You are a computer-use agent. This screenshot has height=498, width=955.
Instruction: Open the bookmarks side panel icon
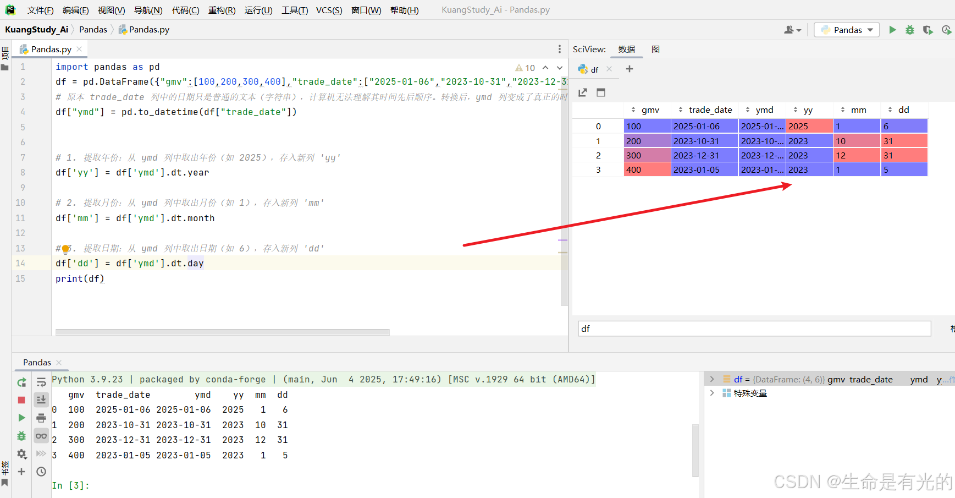pos(5,483)
